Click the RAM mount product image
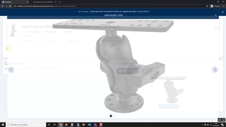 tap(113, 66)
